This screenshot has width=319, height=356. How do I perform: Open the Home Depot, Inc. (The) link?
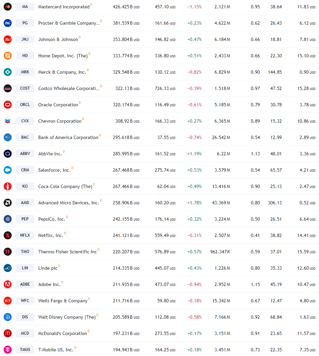(63, 56)
